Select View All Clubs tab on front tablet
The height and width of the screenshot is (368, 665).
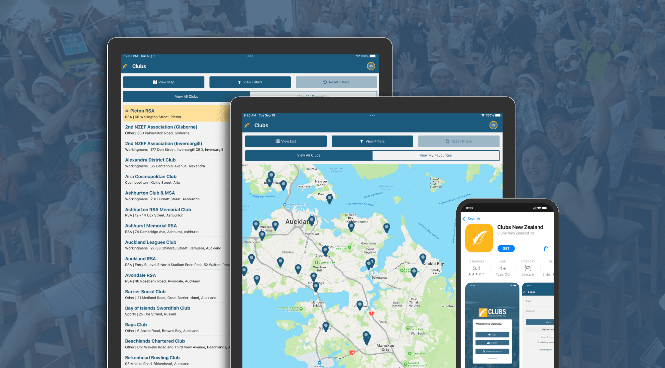(309, 155)
